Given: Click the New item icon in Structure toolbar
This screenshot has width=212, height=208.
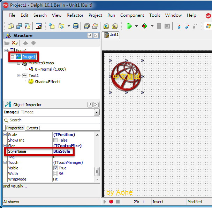Looking at the screenshot, I should (7, 43).
